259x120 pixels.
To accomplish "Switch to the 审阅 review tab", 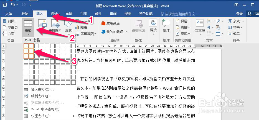I will click(113, 14).
